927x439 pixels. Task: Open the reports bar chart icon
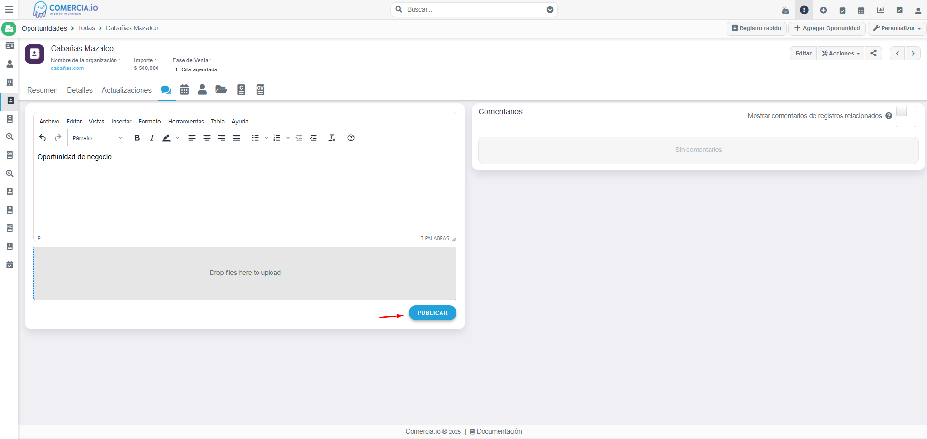pyautogui.click(x=880, y=10)
